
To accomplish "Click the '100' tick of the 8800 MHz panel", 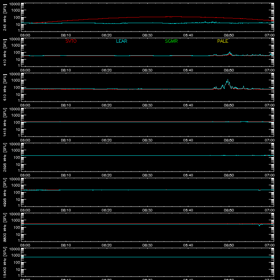I will 16,227.
